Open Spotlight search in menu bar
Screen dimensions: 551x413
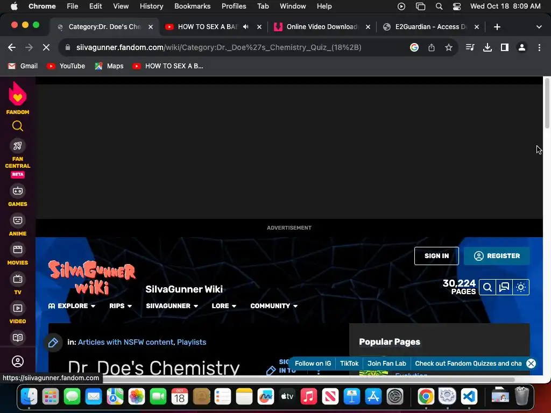(439, 6)
